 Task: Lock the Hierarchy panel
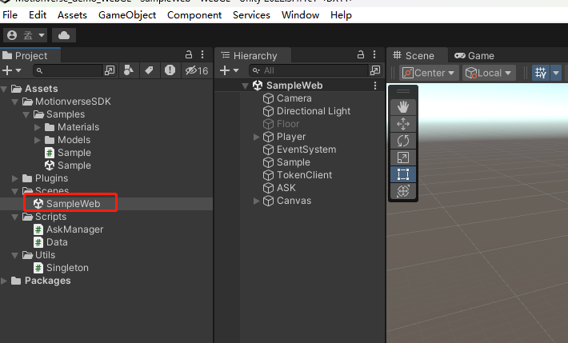pos(361,54)
